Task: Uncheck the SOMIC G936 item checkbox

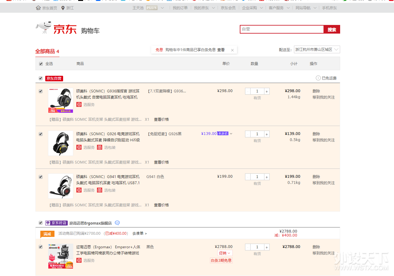Action: [x=41, y=91]
